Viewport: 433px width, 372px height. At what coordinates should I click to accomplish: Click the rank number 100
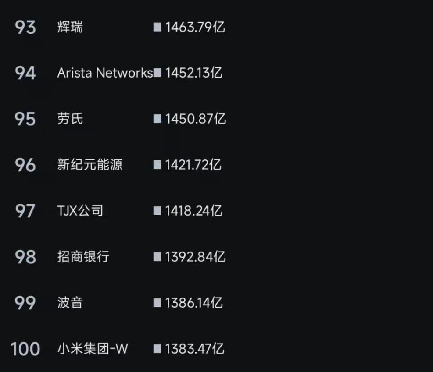[25, 349]
